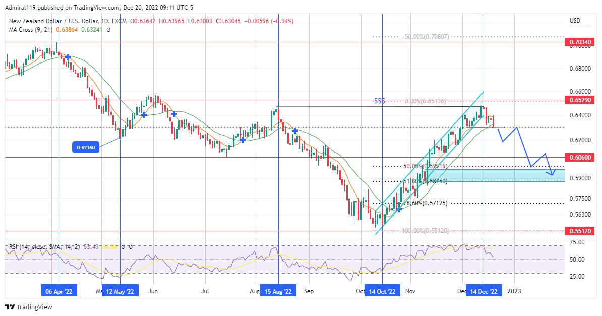Click the 100.00%(0.55120) Fibonacci label
602x316 pixels.
[x=426, y=231]
